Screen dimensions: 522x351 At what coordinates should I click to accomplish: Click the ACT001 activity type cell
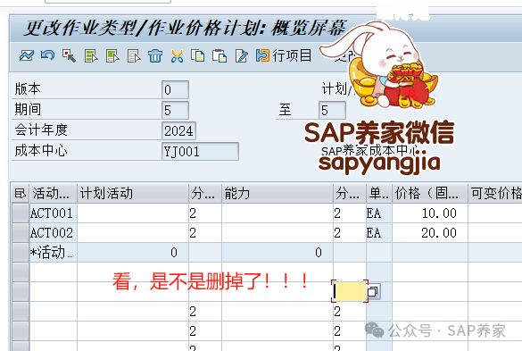[x=54, y=213]
